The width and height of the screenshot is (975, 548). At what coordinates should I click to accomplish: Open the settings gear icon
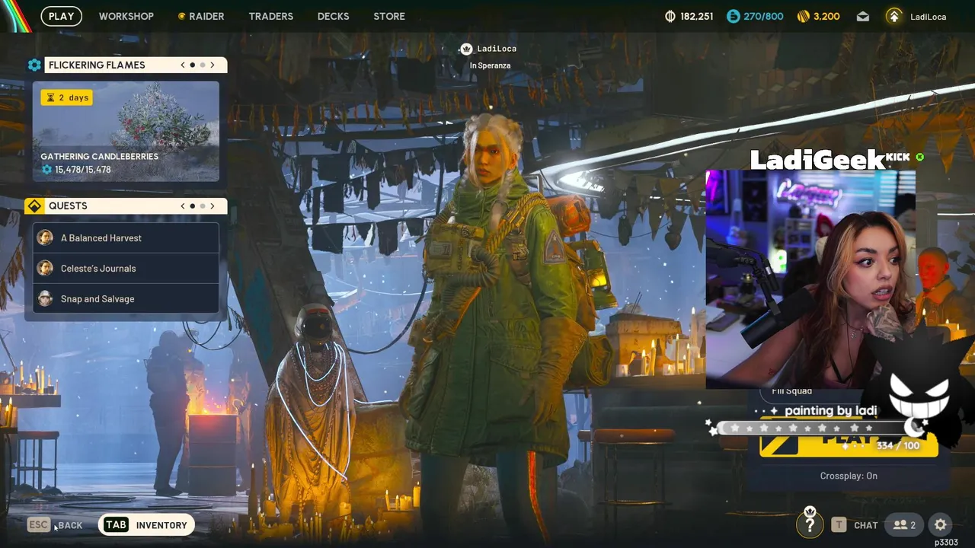(941, 525)
